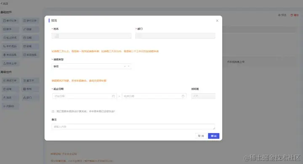Clear the 事假 selection with x icon

coord(125,67)
